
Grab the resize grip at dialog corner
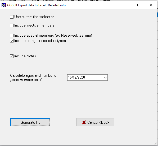click(155, 143)
